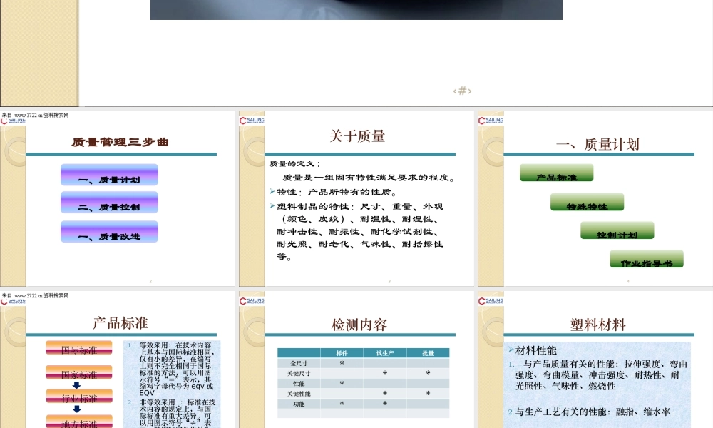Click the 特性：产品所特有的性质 bullet
713x428 pixels.
(334, 193)
